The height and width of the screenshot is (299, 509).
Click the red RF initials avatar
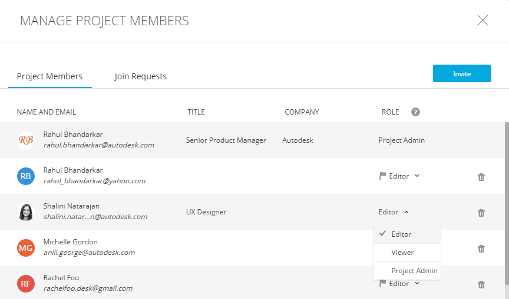point(26,284)
